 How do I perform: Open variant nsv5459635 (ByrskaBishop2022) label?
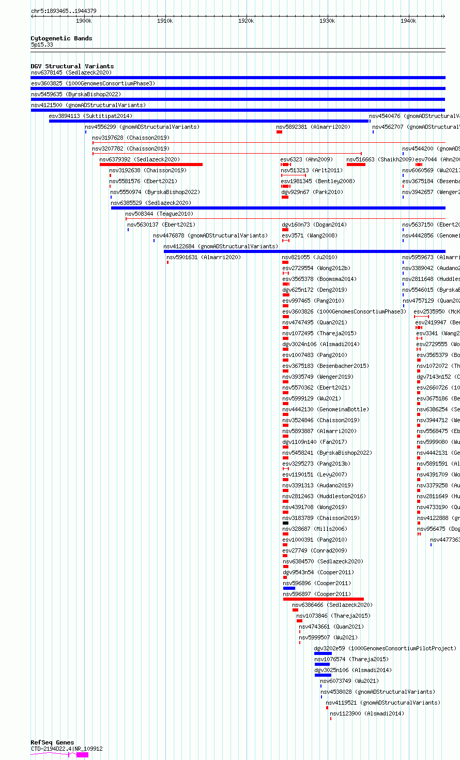click(x=75, y=94)
